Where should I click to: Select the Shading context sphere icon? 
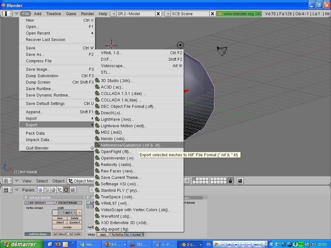pyautogui.click(x=53, y=190)
